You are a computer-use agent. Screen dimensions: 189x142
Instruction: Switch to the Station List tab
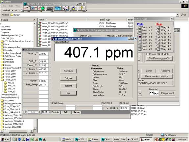tap(85, 36)
